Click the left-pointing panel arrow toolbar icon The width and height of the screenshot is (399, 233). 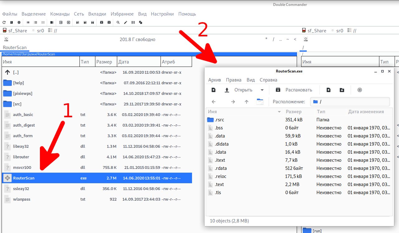click(61, 22)
